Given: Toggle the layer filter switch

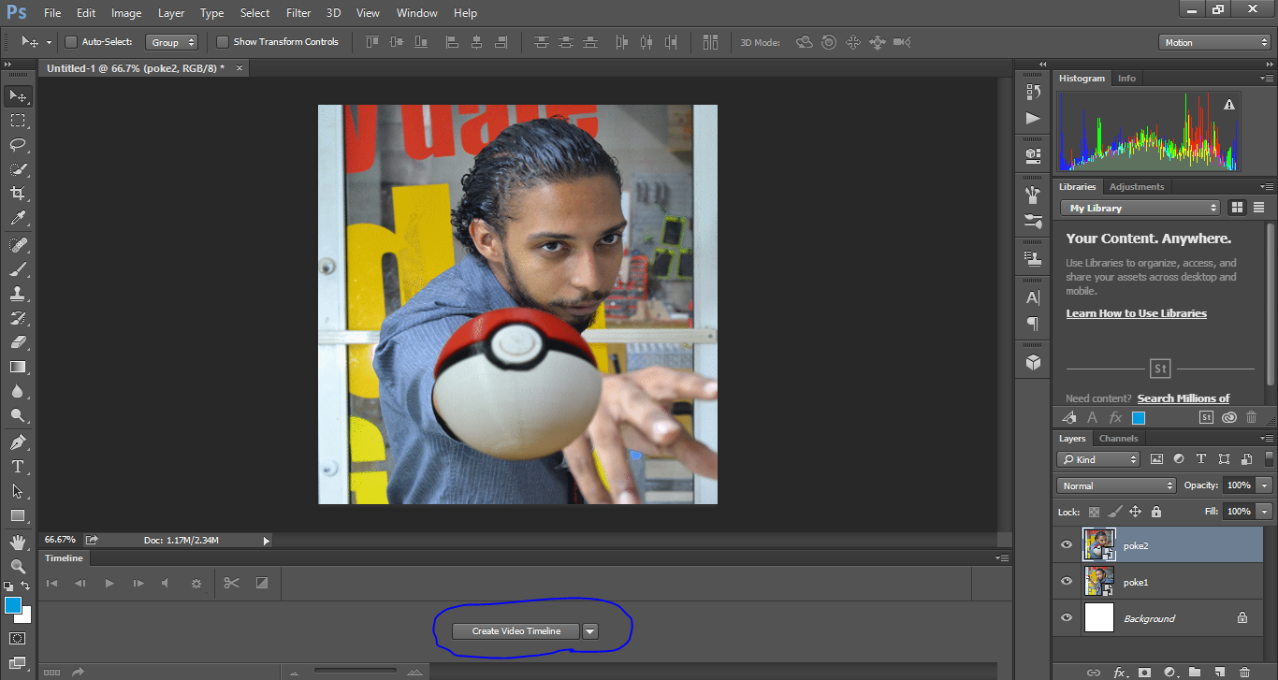Looking at the screenshot, I should [1267, 457].
